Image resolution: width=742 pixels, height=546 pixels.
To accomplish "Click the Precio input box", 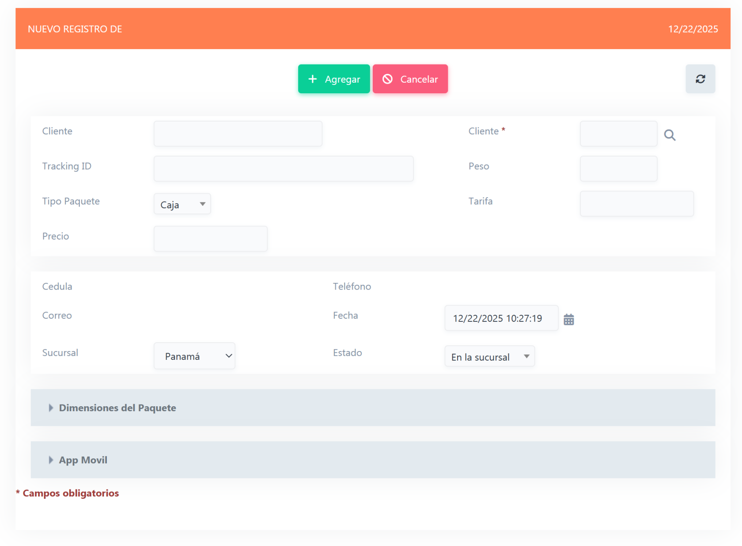I will pos(210,239).
